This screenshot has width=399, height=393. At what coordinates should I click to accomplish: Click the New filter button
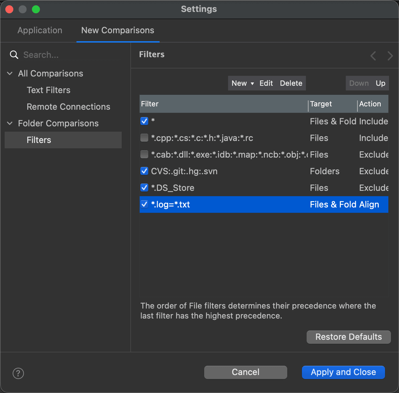pos(239,83)
